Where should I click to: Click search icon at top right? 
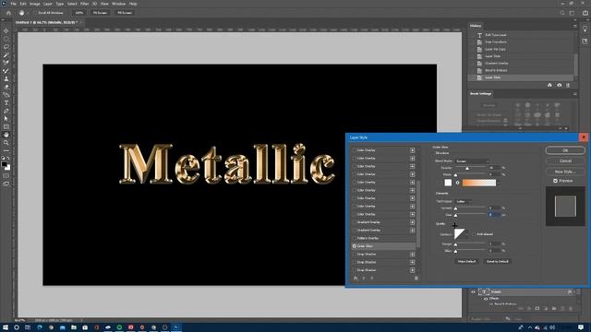tap(562, 13)
